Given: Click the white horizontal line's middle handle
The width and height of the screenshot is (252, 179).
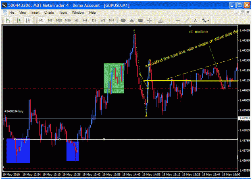Looking at the screenshot, I should coord(60,139).
